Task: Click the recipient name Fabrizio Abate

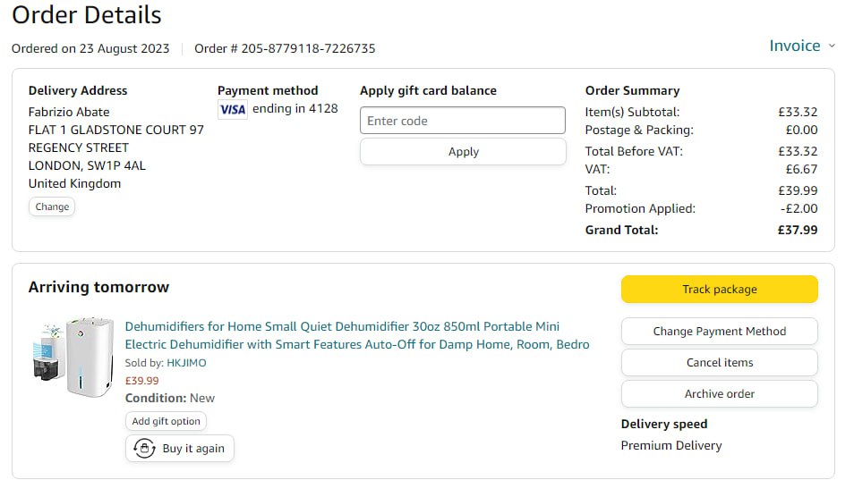Action: 69,112
